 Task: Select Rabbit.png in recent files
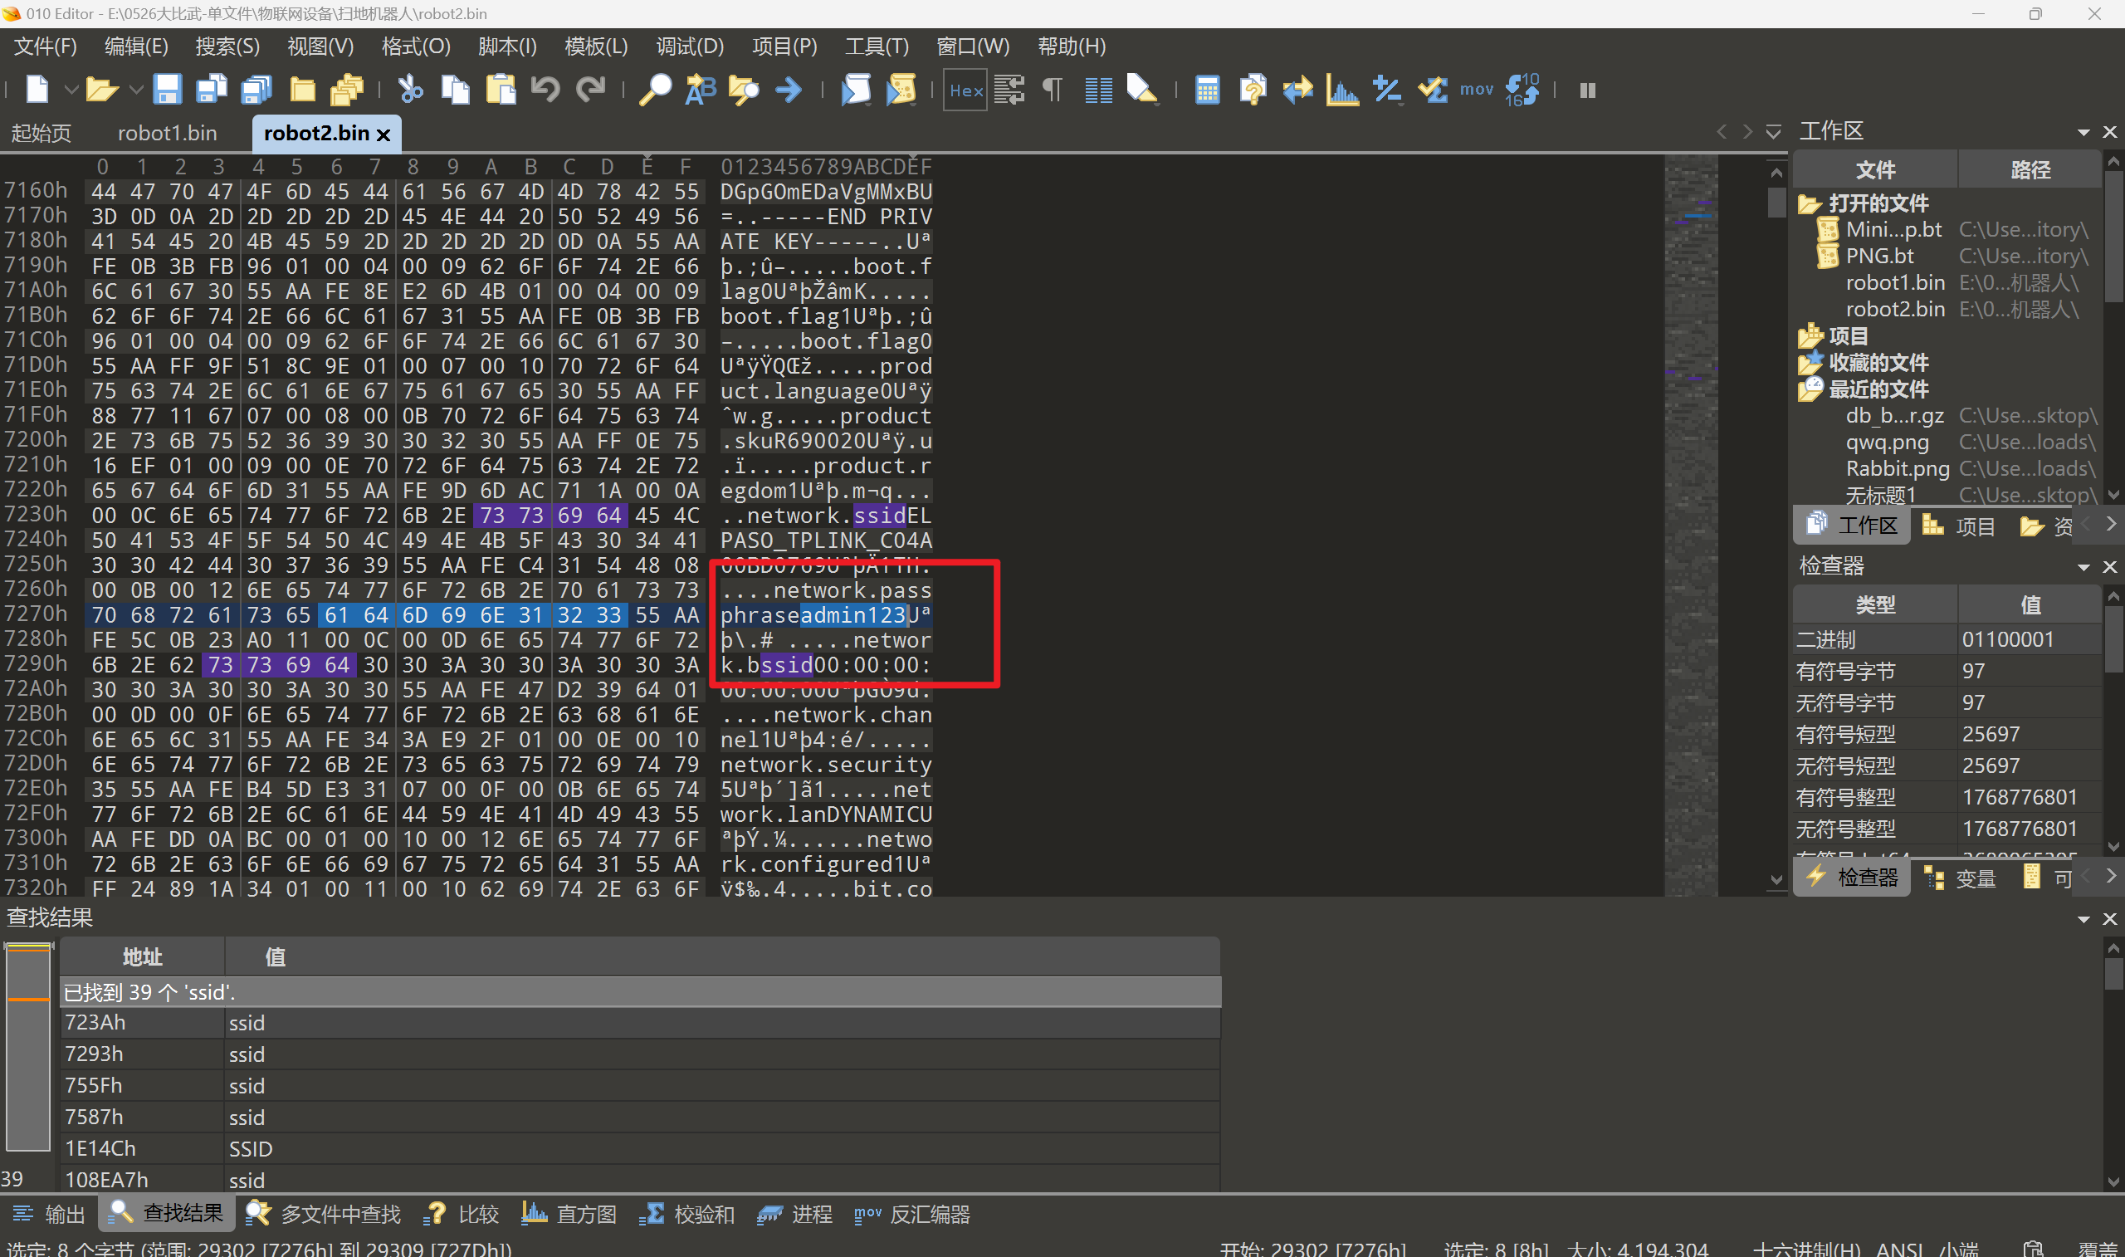[x=1898, y=468]
